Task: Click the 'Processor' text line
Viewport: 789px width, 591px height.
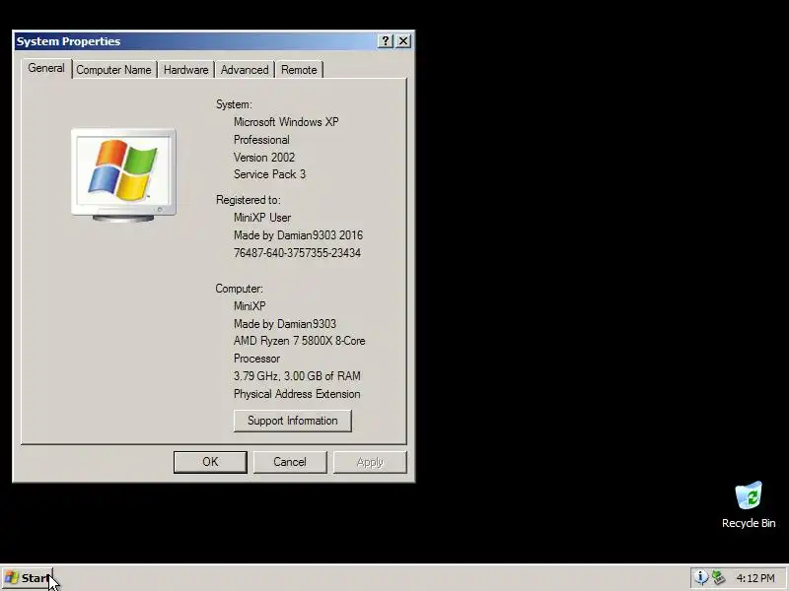Action: (256, 359)
